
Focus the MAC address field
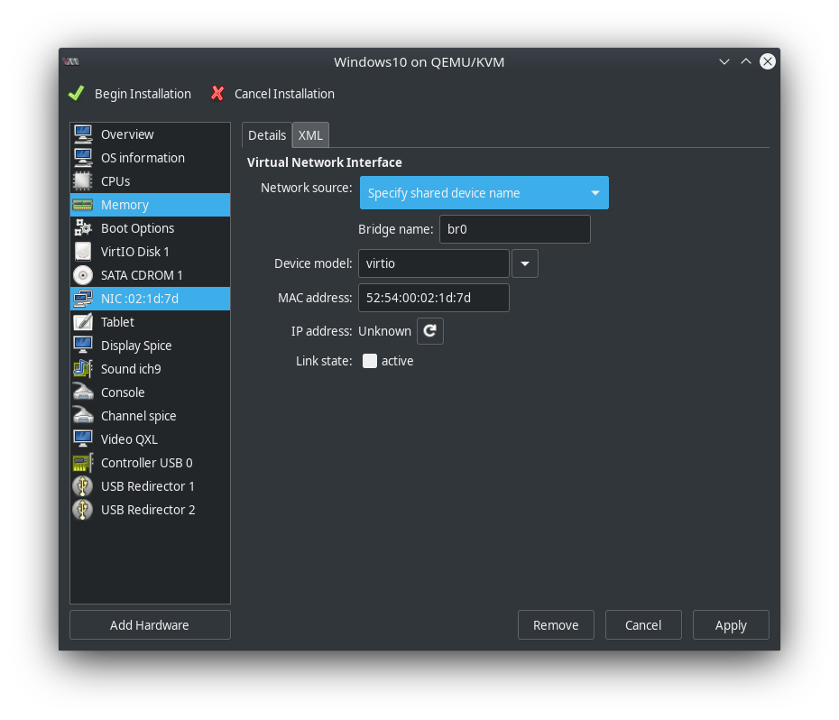(x=433, y=298)
